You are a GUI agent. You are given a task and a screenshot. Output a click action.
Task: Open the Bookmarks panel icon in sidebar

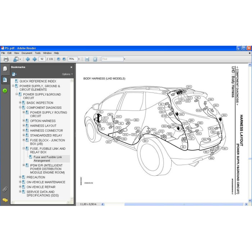tap(5, 80)
